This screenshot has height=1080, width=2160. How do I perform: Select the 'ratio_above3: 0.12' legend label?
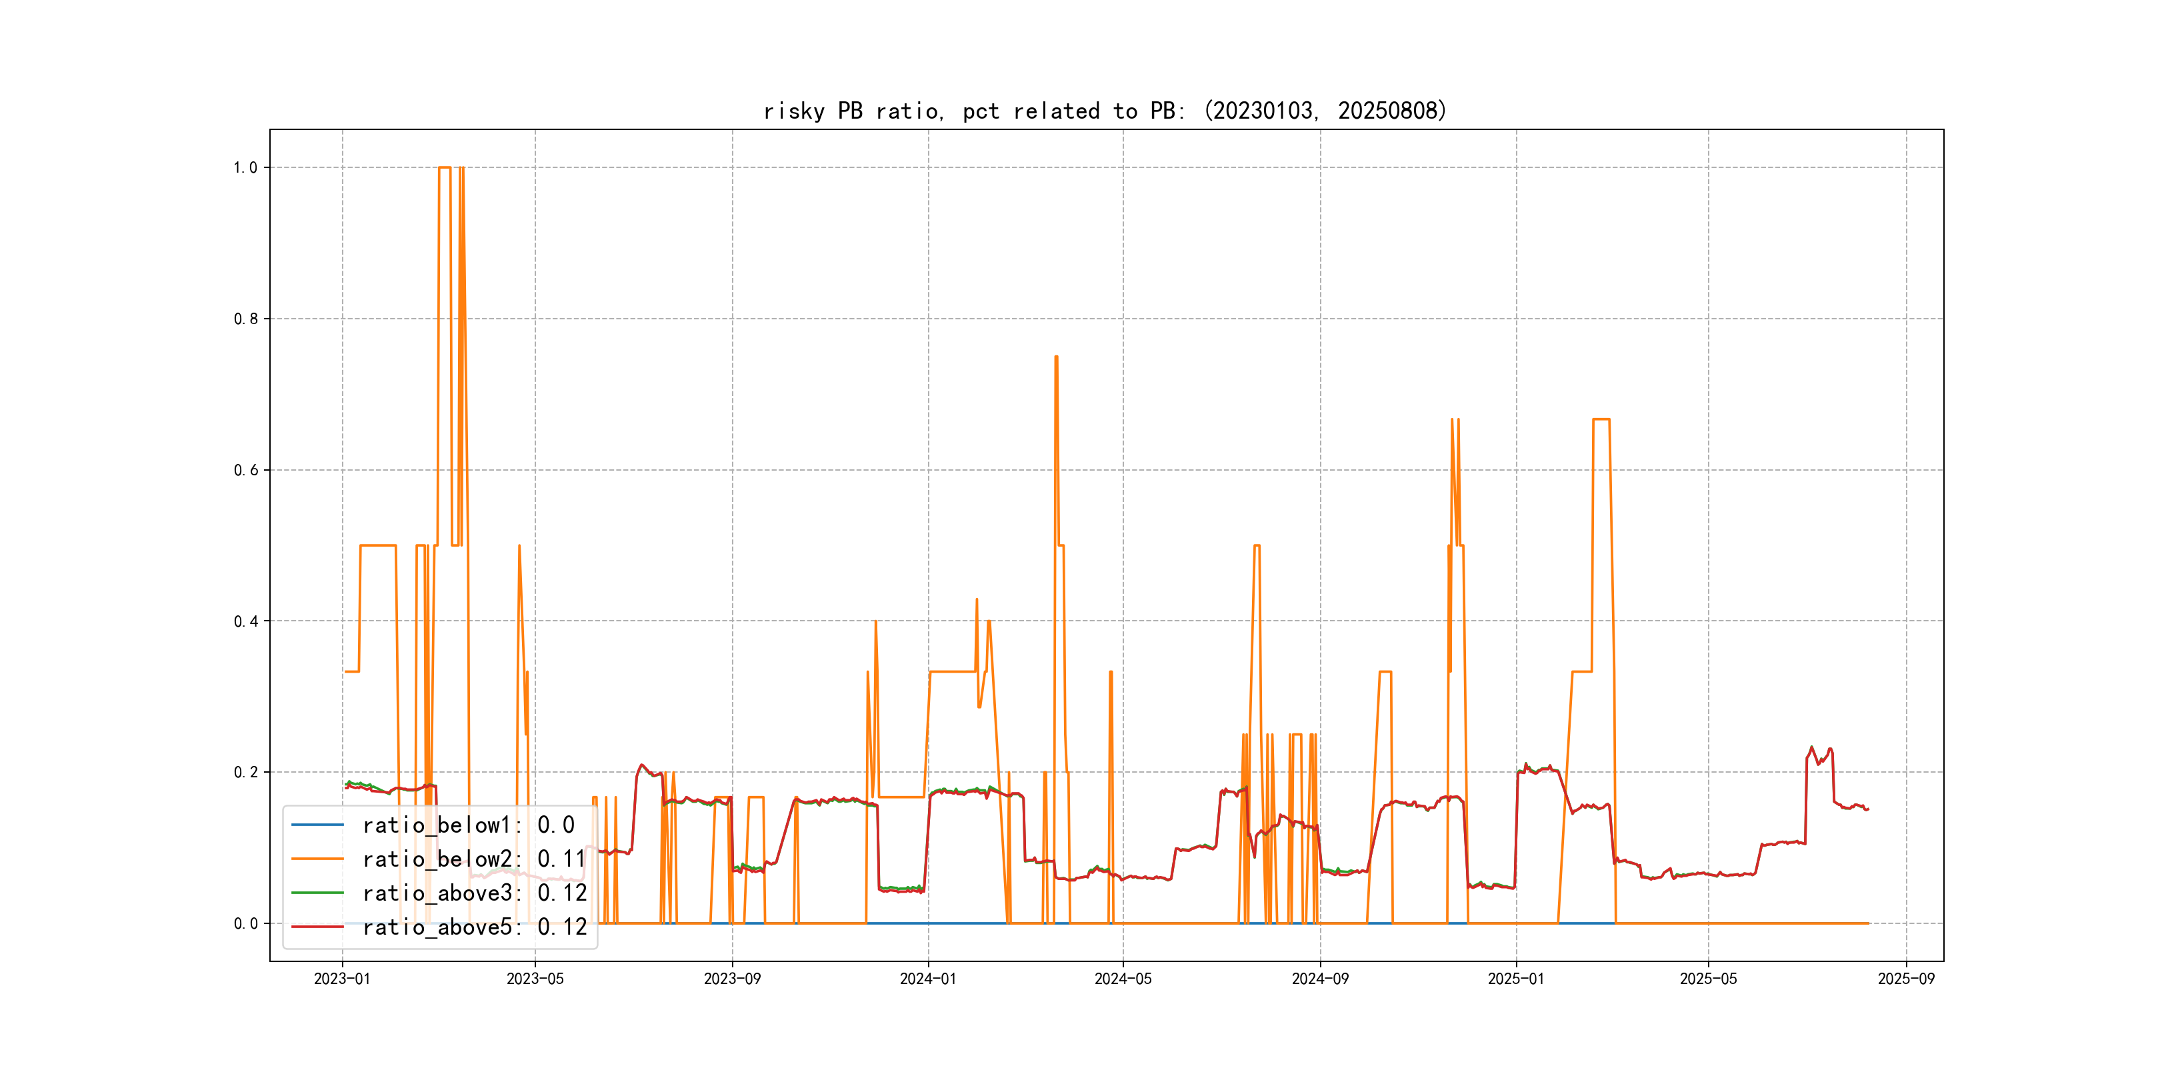click(x=474, y=893)
